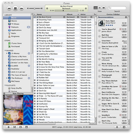This screenshot has height=134, width=133.
Task: Toggle repeat mode button
Action: pos(21,127)
